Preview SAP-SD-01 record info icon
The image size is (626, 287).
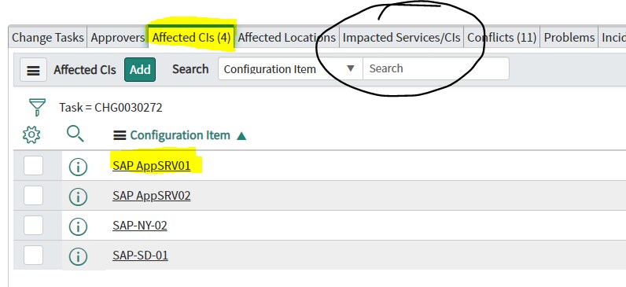(78, 256)
